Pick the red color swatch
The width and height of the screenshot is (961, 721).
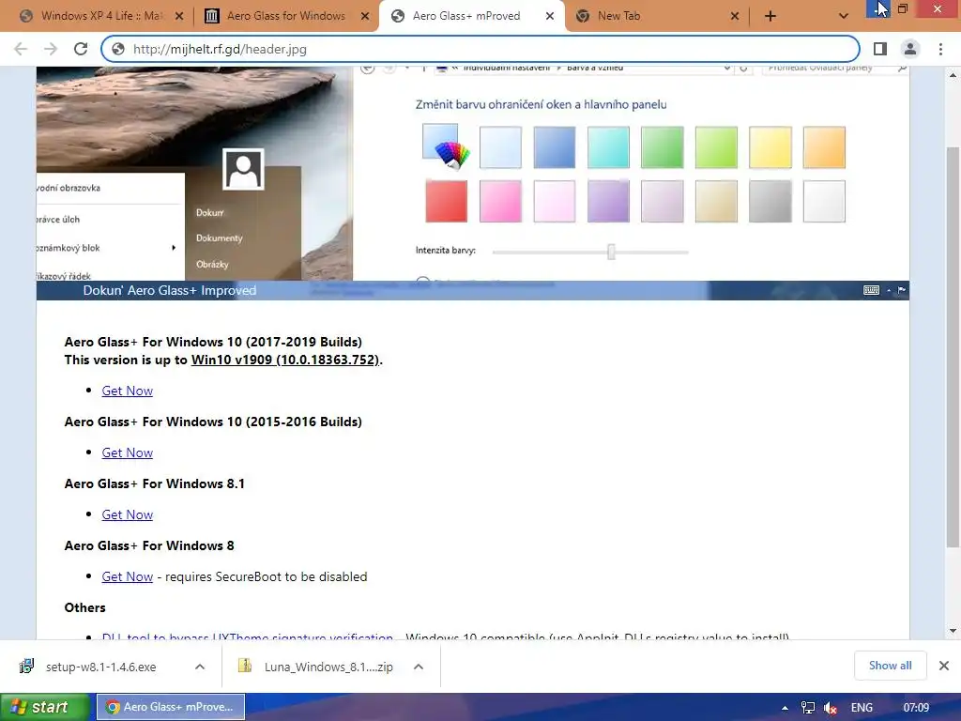pyautogui.click(x=446, y=201)
